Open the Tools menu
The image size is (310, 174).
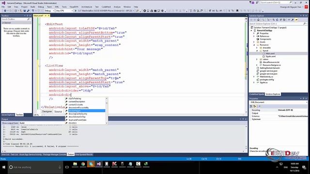(64, 7)
